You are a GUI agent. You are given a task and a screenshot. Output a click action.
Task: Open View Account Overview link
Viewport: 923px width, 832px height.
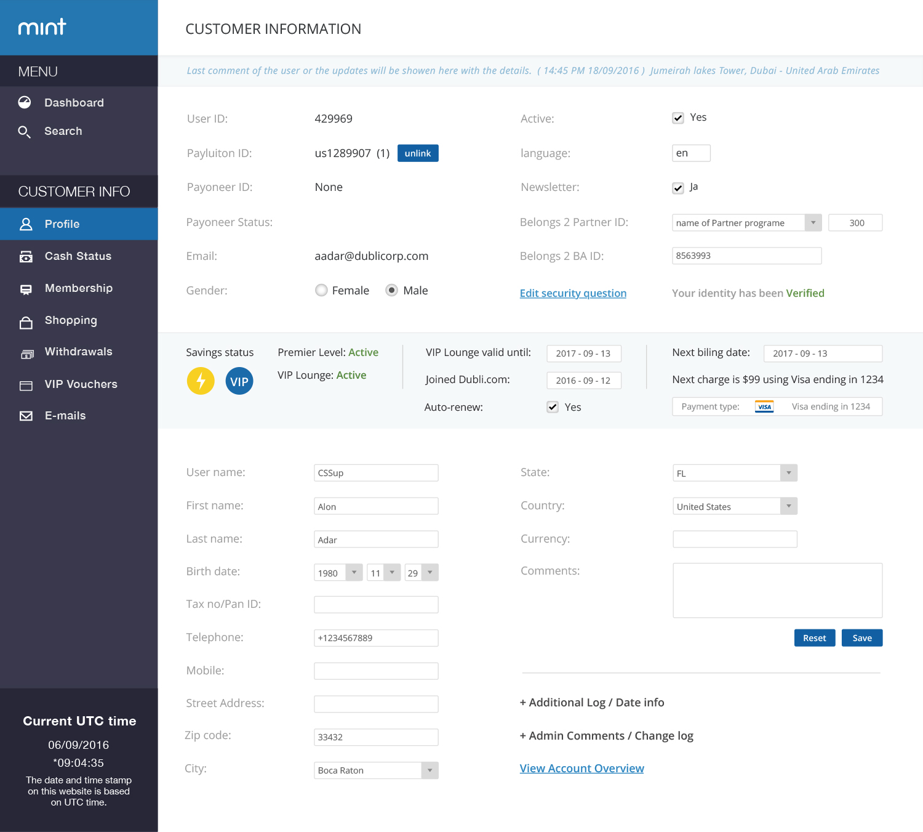pos(582,769)
